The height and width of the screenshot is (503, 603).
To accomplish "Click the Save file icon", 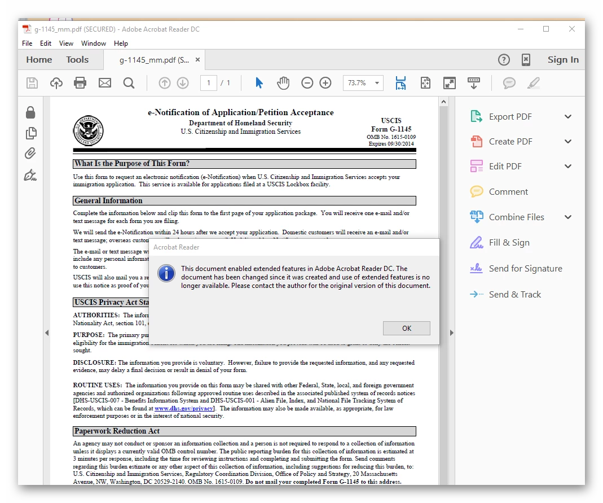I will tap(32, 83).
